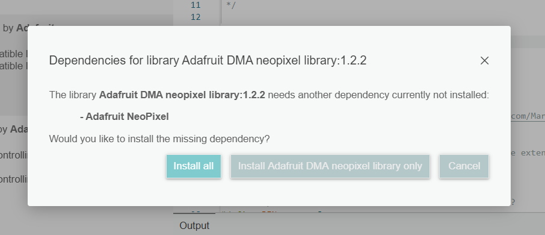
Task: Click the second 'by Ada' library entry behind dialog
Action: [x=14, y=129]
